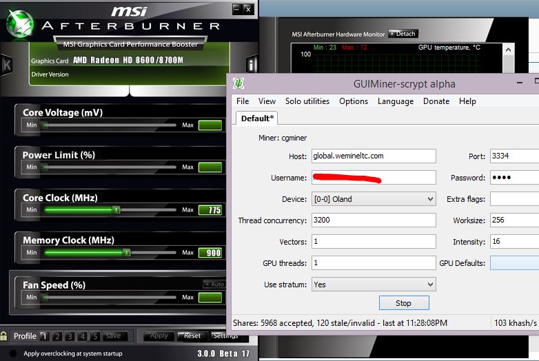Click the Core Voltage value box

210,125
